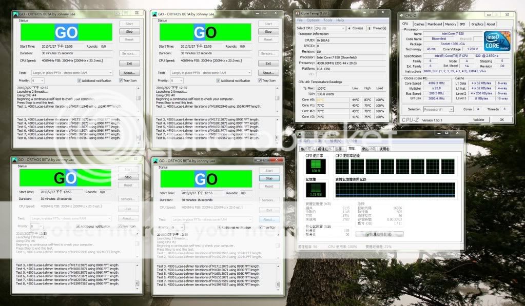Switch to the 處理程序 tab in Task Manager
Viewport: 525px width, 306px height.
click(x=324, y=149)
